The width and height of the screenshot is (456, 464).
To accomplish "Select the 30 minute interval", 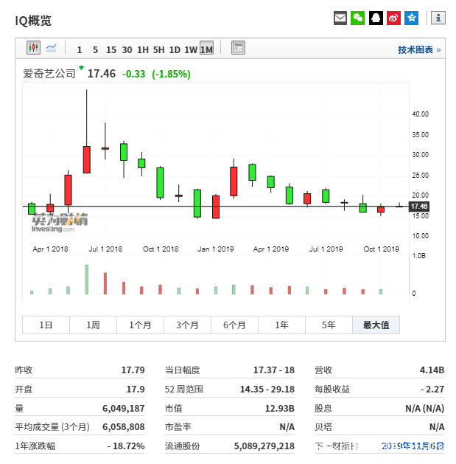I will (127, 49).
